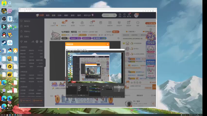Image resolution: width=207 pixels, height=116 pixels.
Task: Open 鱼吧 in the nav bar
Action: coord(79,15)
